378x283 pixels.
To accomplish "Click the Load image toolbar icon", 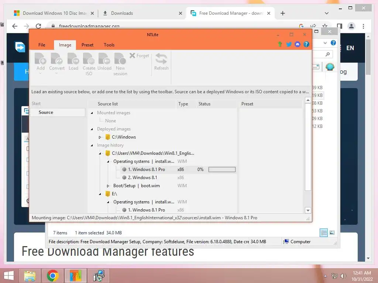I will point(73,62).
